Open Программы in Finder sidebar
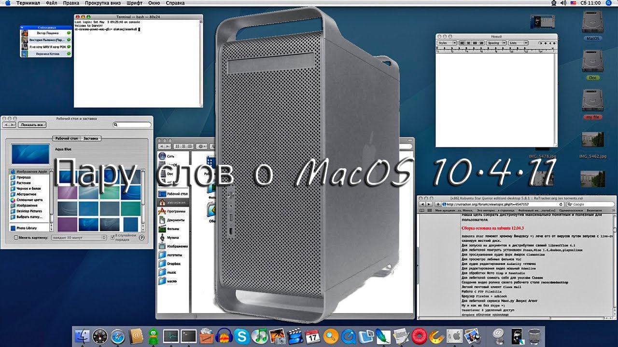This screenshot has height=347, width=618. 173,211
